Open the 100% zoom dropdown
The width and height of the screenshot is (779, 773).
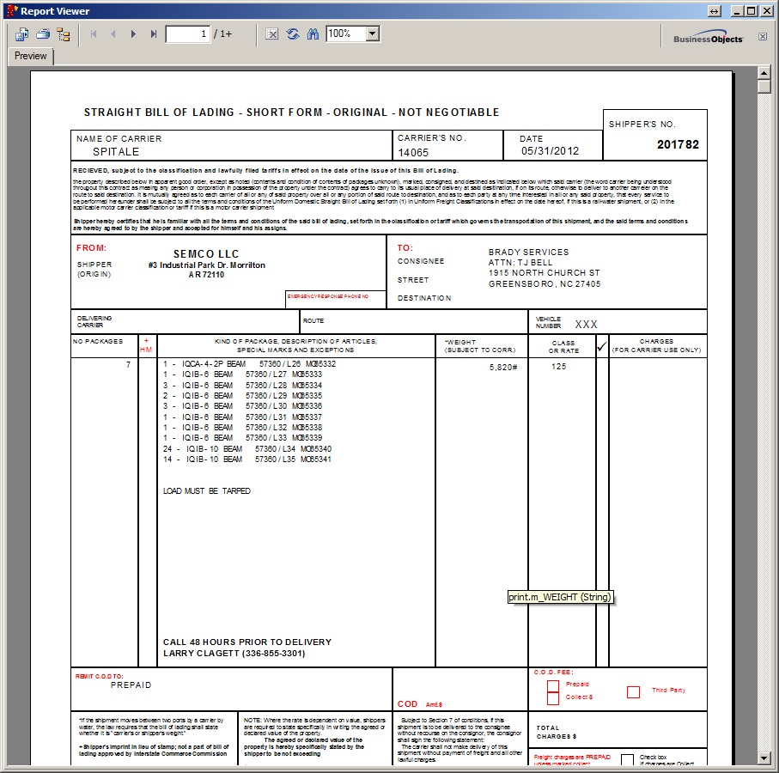point(372,34)
